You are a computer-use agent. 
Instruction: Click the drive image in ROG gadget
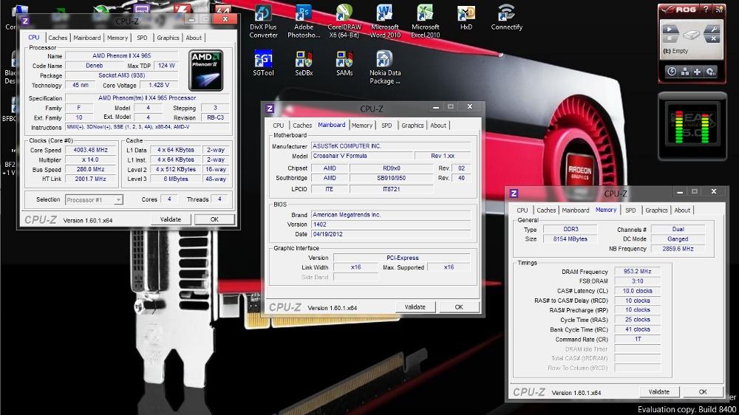692,35
